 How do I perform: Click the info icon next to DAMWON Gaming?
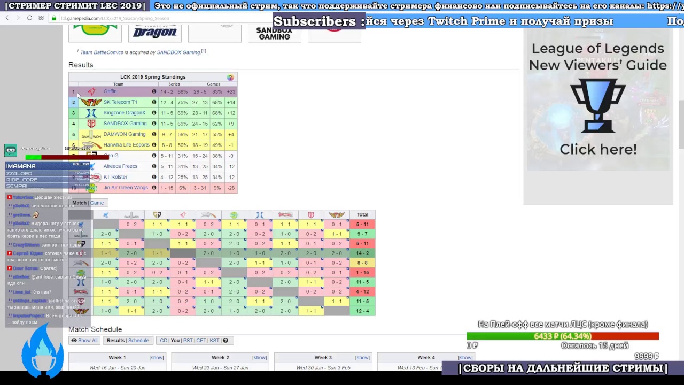coord(154,134)
